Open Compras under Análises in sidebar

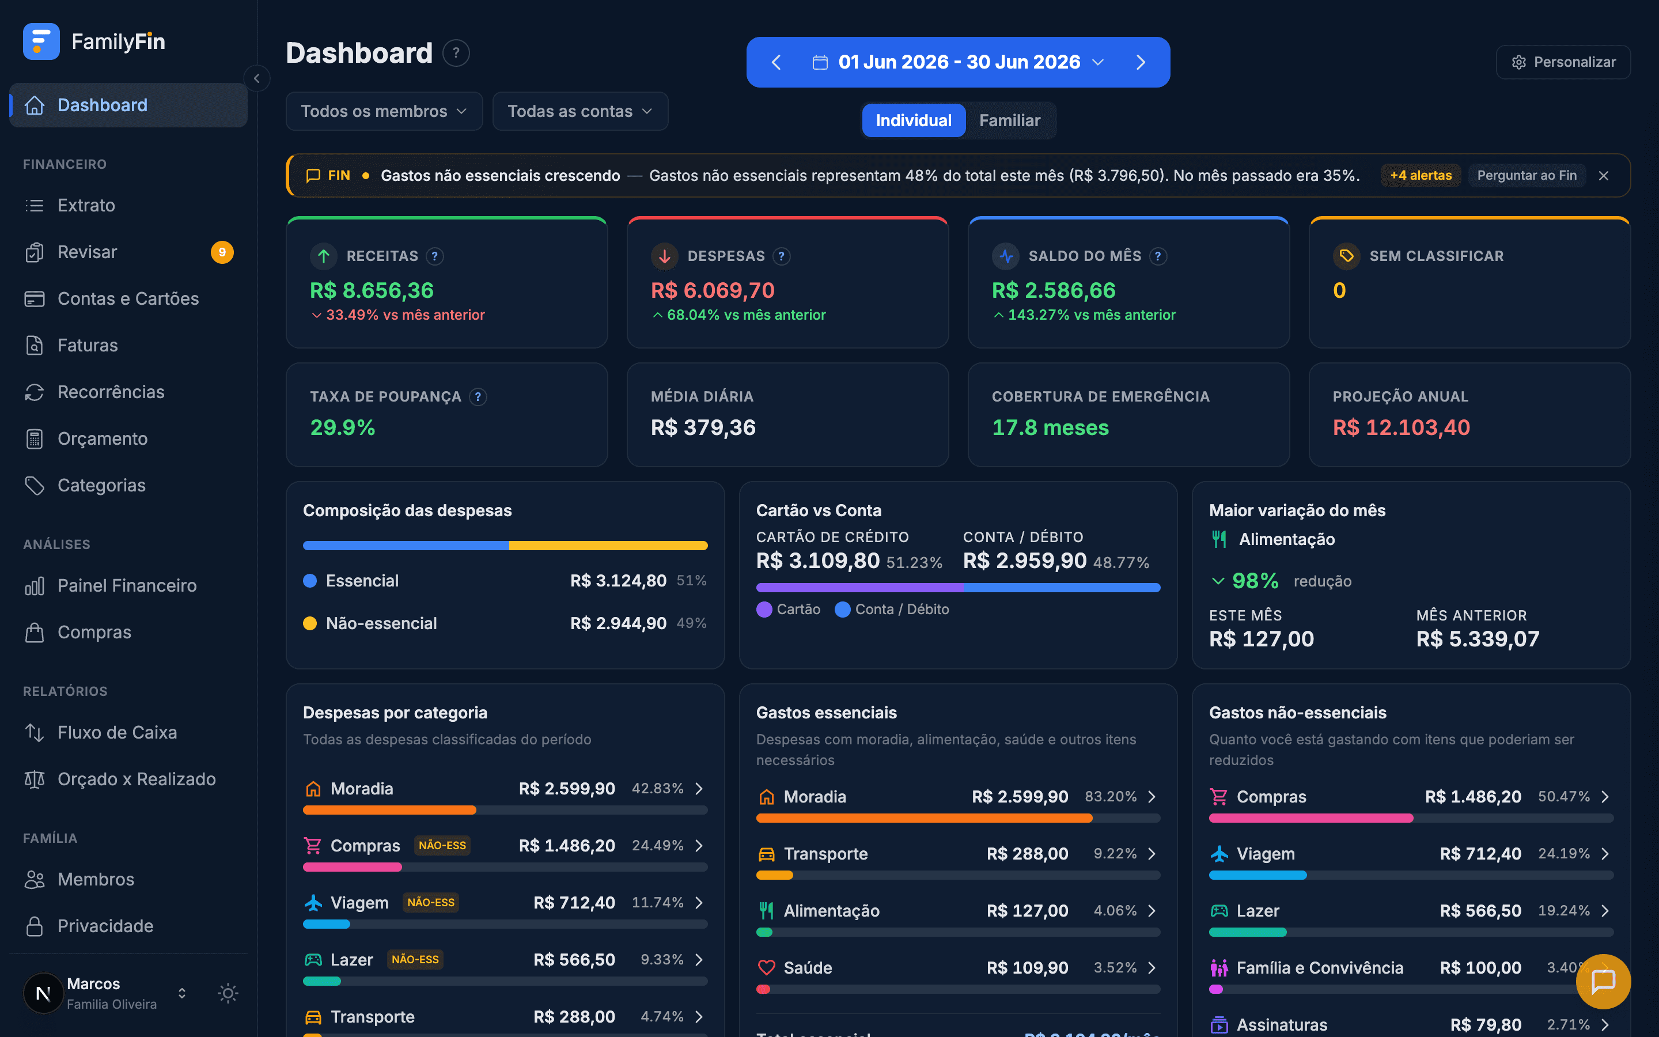pos(128,633)
